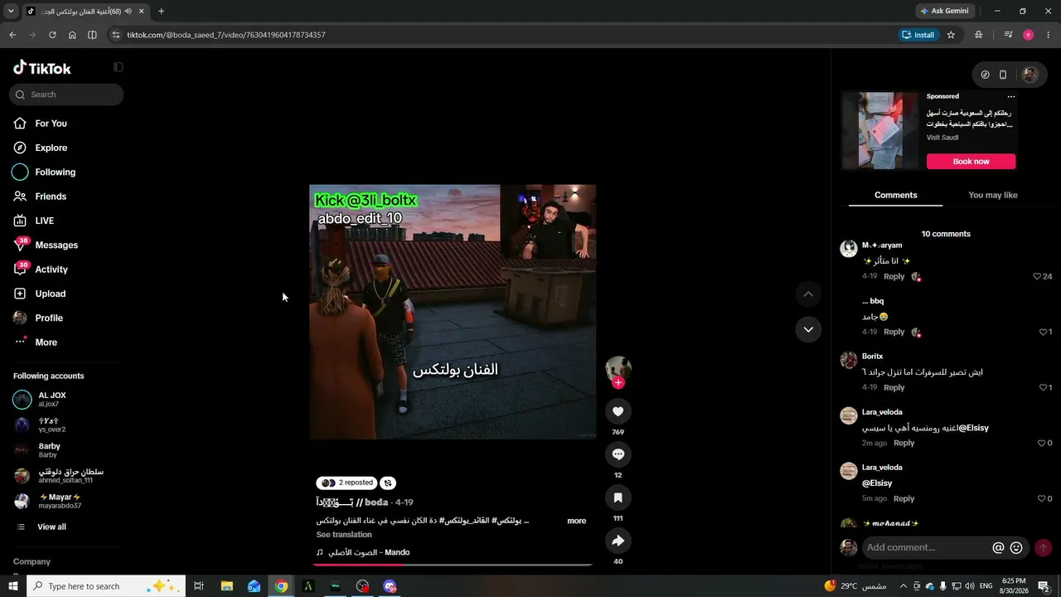Viewport: 1061px width, 597px height.
Task: Insert a mention with the @ icon
Action: point(998,547)
